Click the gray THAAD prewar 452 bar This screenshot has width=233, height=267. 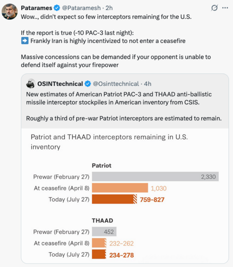(x=104, y=232)
